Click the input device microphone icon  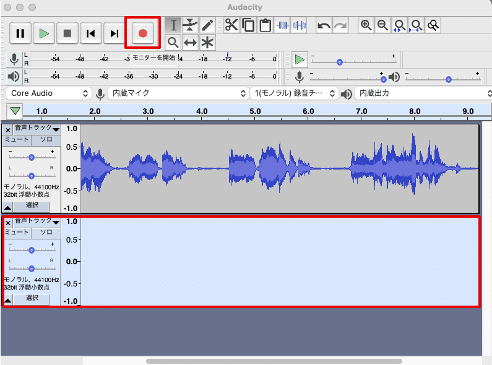[100, 94]
